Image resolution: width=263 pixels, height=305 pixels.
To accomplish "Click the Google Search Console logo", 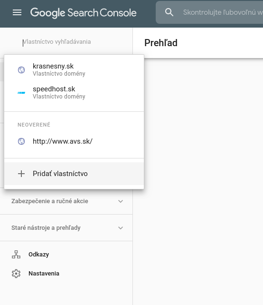I will tap(83, 13).
